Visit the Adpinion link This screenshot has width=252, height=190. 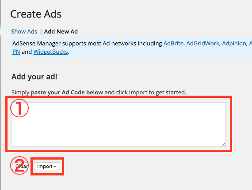[x=234, y=43]
